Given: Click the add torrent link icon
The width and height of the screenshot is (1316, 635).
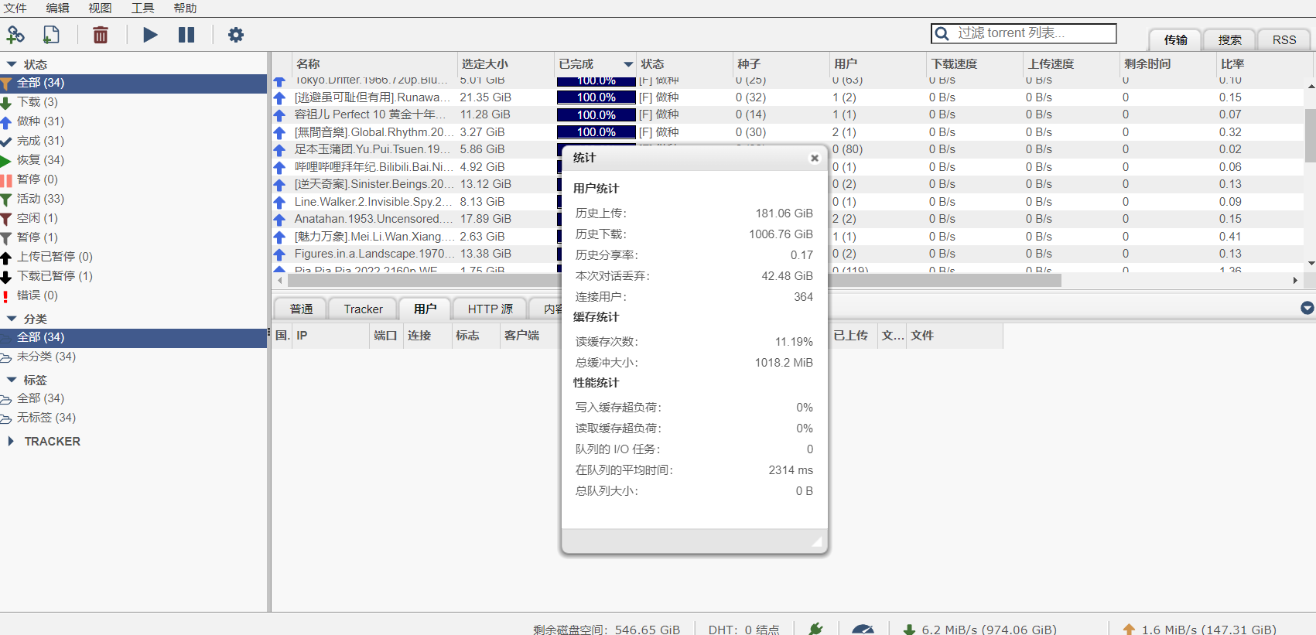Looking at the screenshot, I should [15, 35].
